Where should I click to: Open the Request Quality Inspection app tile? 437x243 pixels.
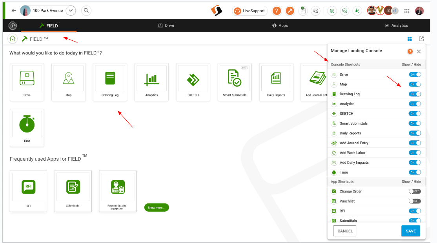118,191
